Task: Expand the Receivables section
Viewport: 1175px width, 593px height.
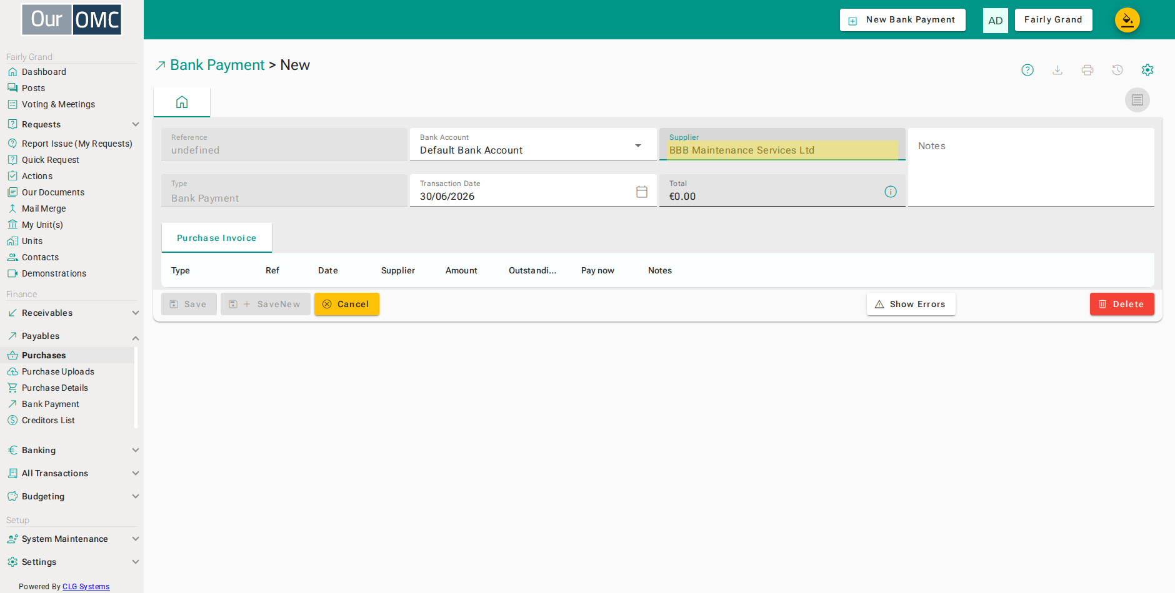Action: click(x=72, y=313)
